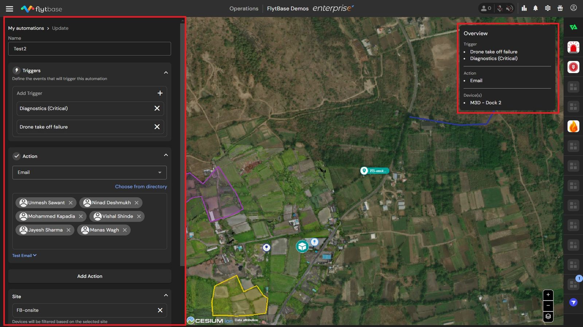
Task: Click the Vishal Shinde recipient chip
Action: pyautogui.click(x=117, y=216)
